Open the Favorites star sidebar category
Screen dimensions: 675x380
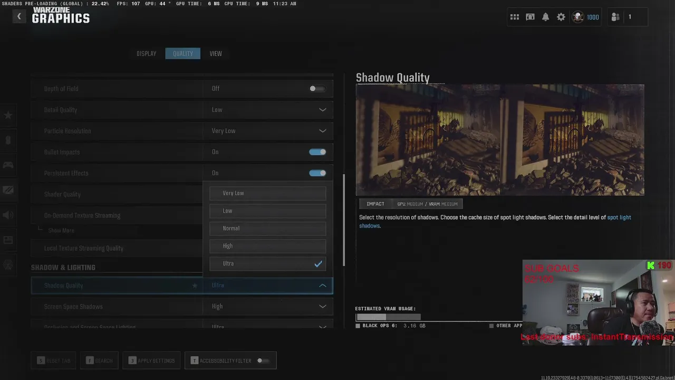(x=8, y=115)
